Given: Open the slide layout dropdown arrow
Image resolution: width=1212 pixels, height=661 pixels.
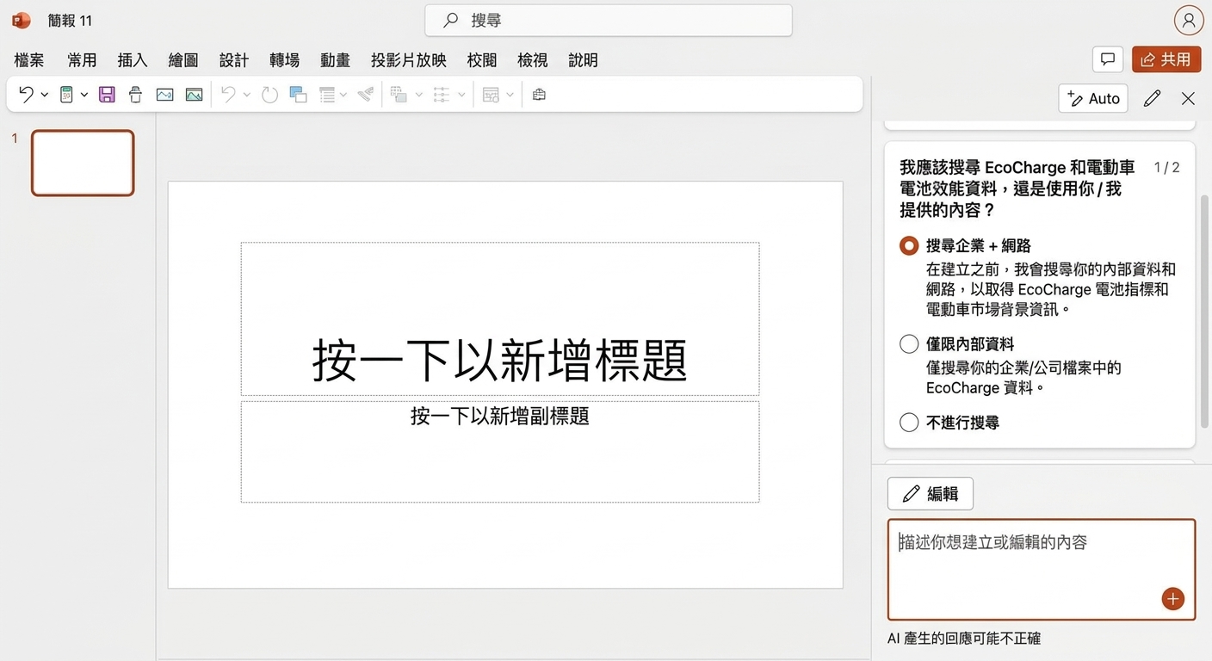Looking at the screenshot, I should point(510,95).
